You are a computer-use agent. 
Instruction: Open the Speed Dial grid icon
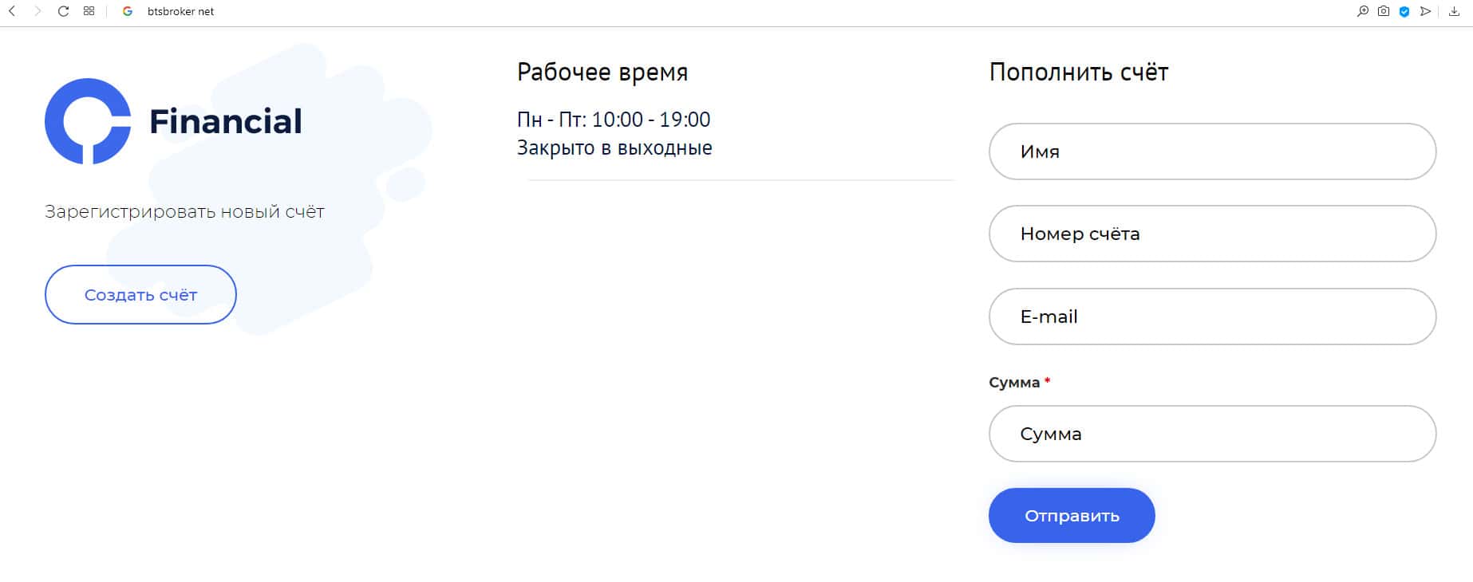tap(89, 11)
